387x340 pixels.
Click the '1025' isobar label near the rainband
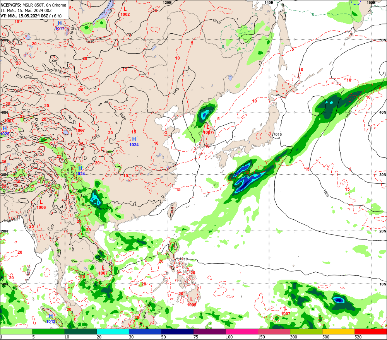click(348, 114)
